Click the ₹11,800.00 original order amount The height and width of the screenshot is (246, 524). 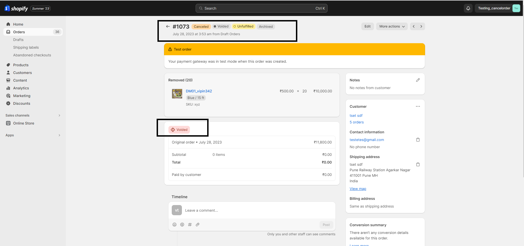click(323, 142)
